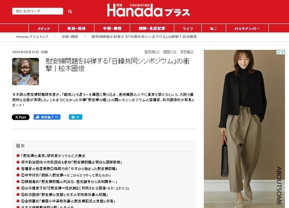Screen dimensions: 289x208
Task: Click the Hatena B! bookmark button
Action: [76, 117]
